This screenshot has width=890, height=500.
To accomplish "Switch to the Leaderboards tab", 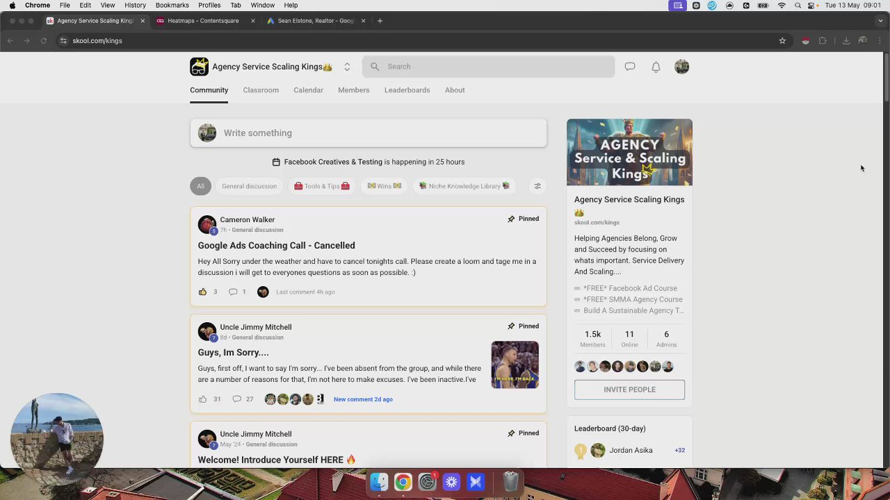I will click(x=407, y=90).
